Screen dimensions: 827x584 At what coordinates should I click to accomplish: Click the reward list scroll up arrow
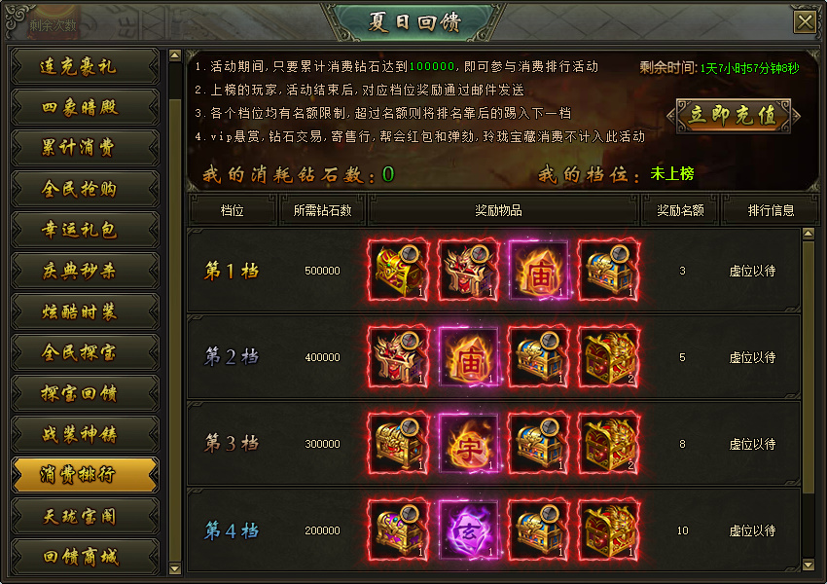[808, 234]
